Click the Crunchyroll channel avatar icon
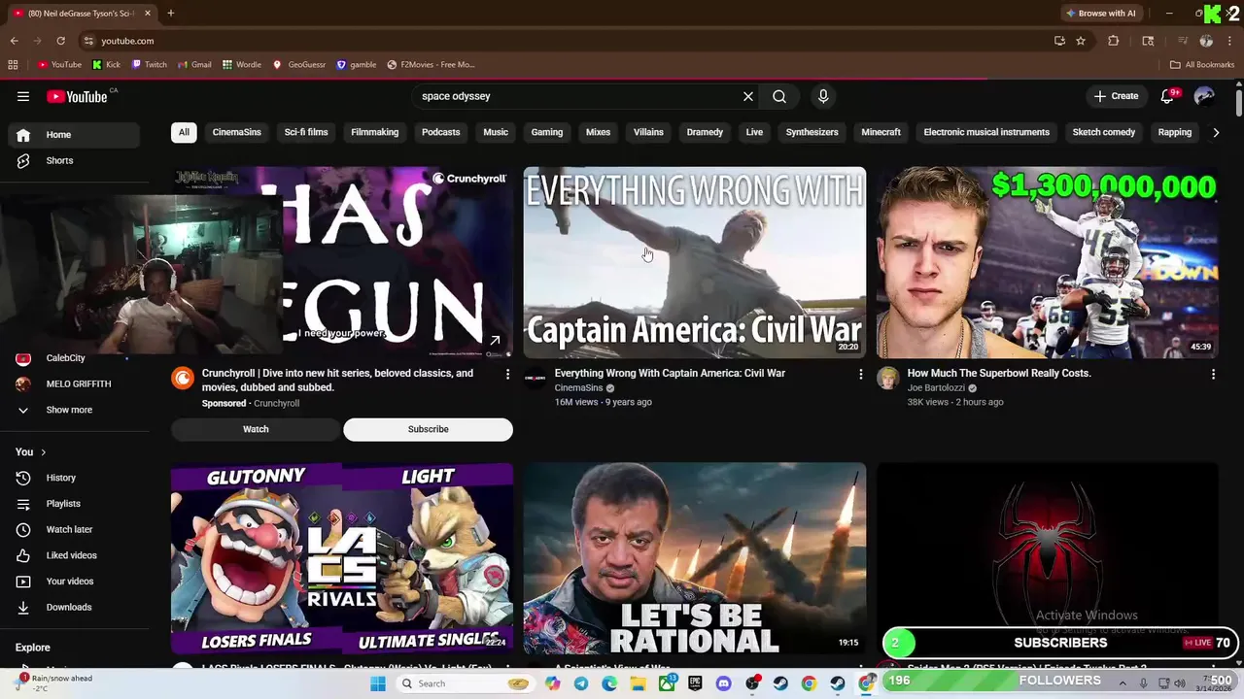Viewport: 1244px width, 699px height. coord(183,379)
